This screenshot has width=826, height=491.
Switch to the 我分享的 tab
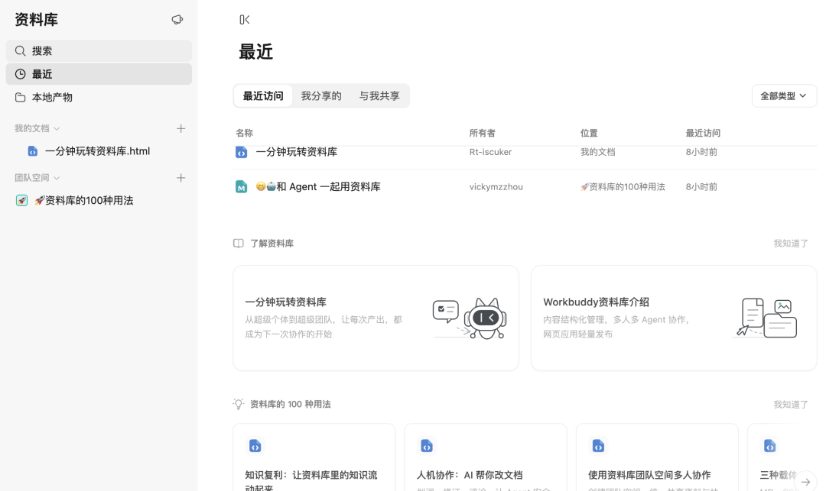(321, 95)
